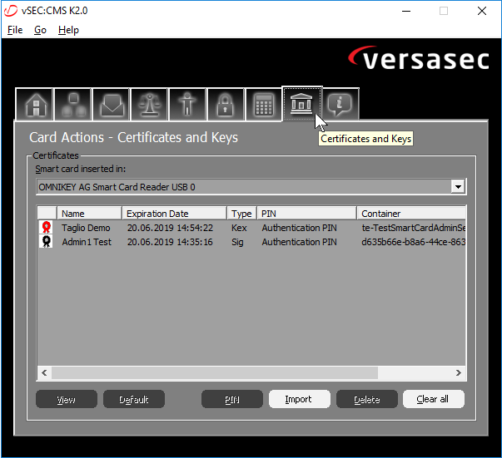502x458 pixels.
Task: Select the padlock tab icon
Action: [x=226, y=104]
